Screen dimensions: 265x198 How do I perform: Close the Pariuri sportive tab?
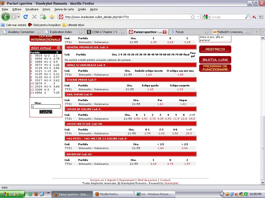[x=164, y=32]
